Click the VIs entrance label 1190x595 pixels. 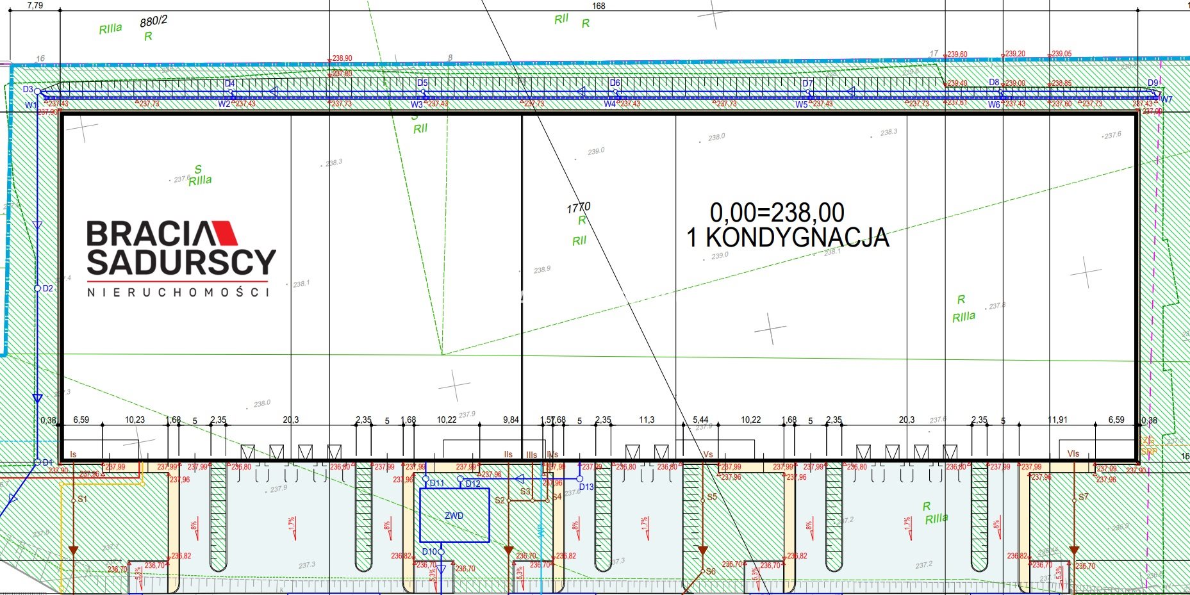tap(1073, 453)
